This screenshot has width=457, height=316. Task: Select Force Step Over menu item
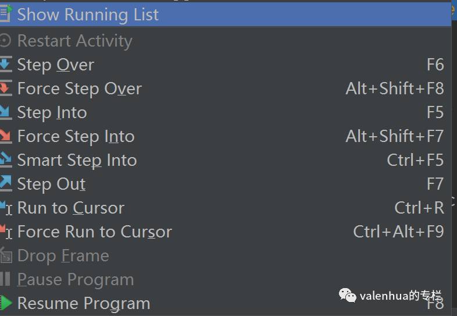[80, 88]
